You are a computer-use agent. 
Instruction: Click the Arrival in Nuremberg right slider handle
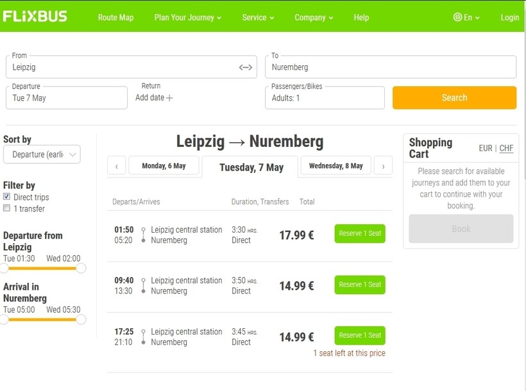point(81,319)
